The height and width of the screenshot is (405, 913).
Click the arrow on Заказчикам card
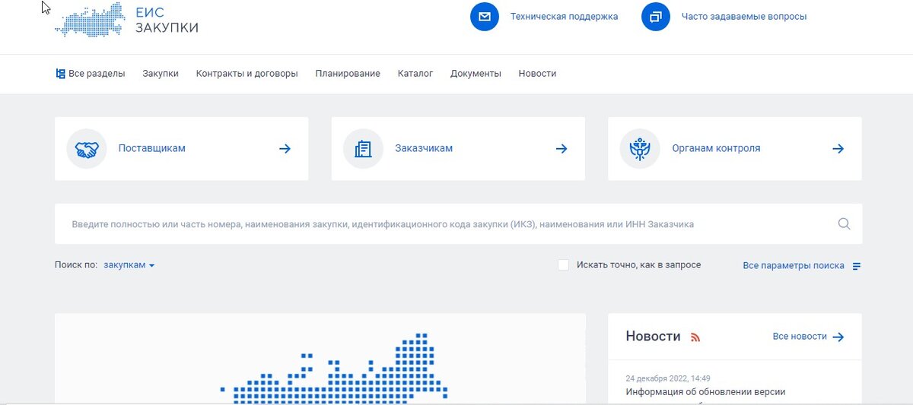pos(561,149)
